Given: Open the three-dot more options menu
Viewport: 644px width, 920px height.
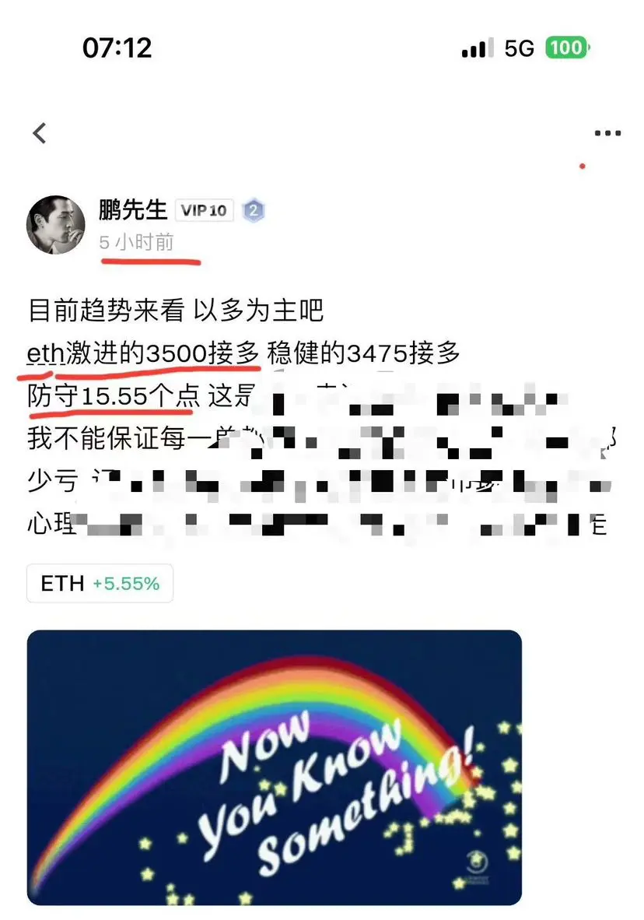Looking at the screenshot, I should point(607,133).
